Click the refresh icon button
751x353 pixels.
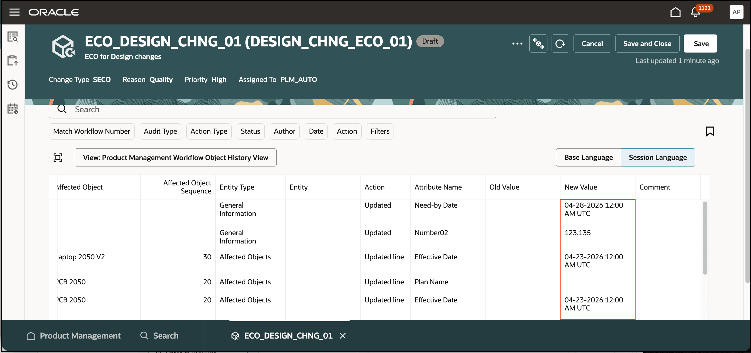[560, 43]
